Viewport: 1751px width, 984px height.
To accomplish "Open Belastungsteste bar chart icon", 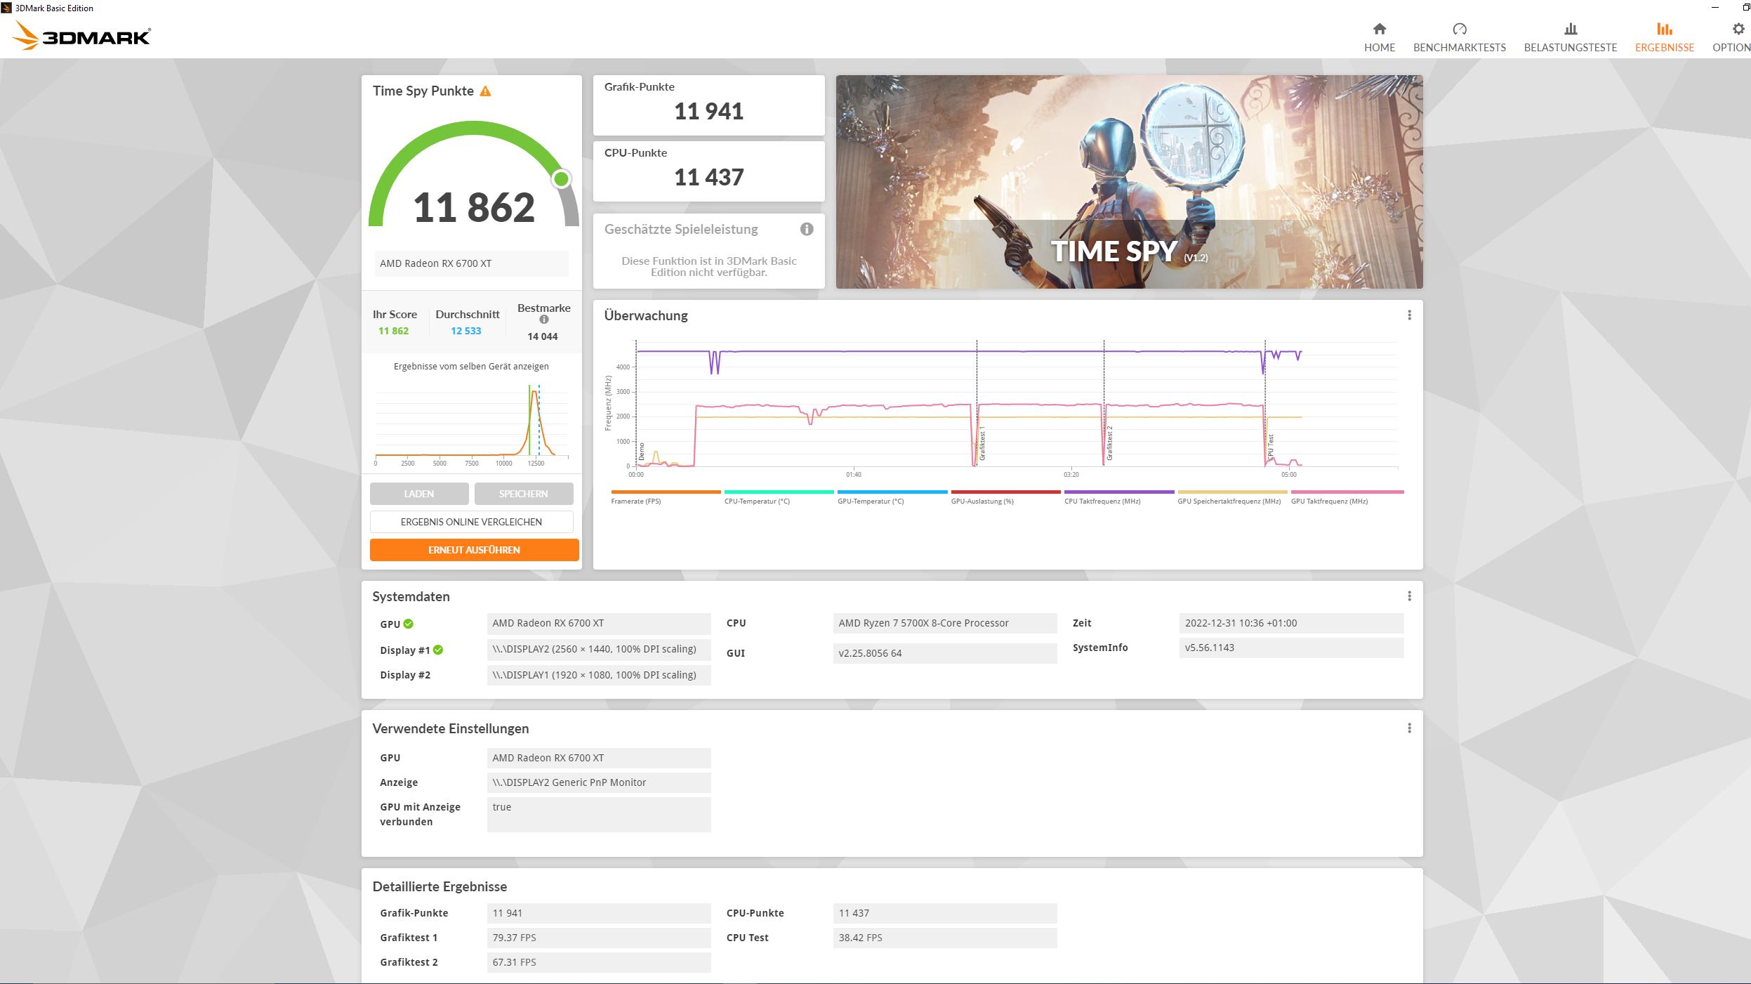I will [x=1570, y=29].
